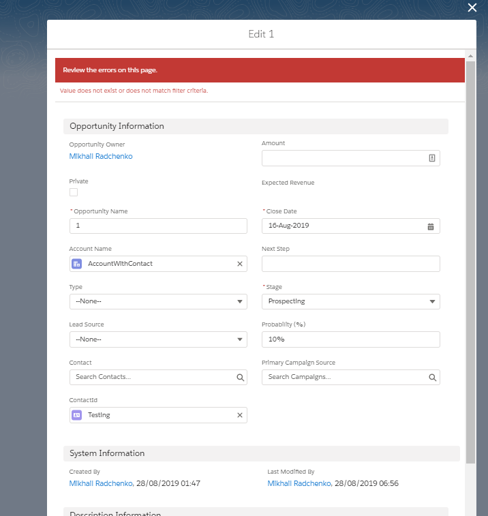Click the calculator icon in the Amount field
The image size is (488, 516).
coord(431,158)
